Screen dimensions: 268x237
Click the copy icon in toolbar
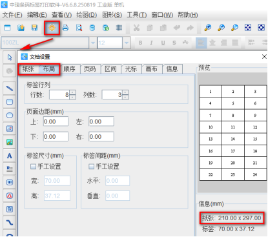pyautogui.click(x=150, y=28)
